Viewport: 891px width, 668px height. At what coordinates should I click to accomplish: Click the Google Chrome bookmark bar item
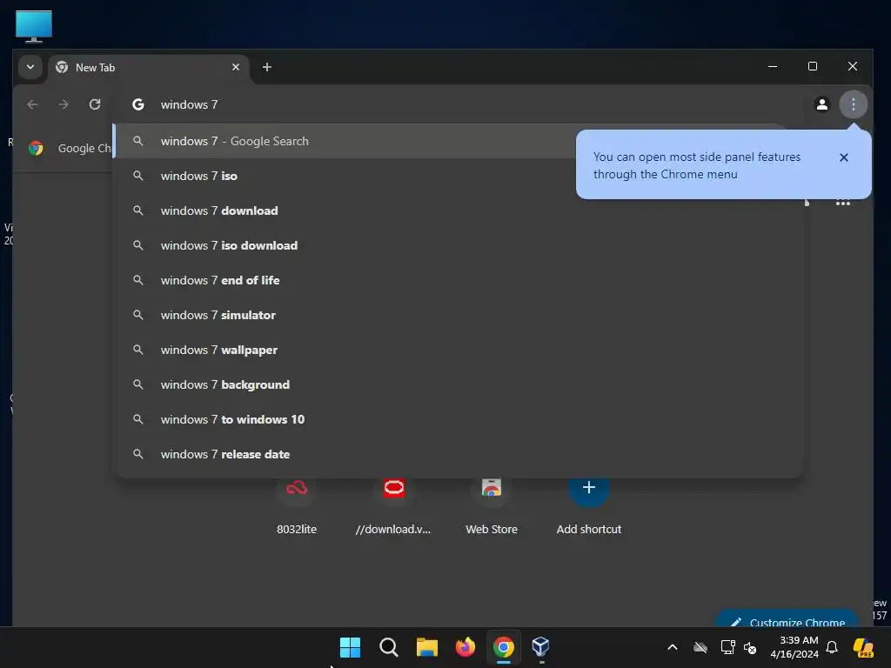pos(70,148)
